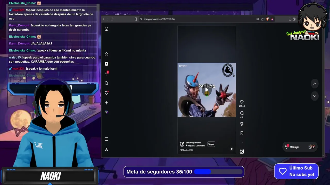330x185 pixels.
Task: Click browser forward arrow
Action: tap(108, 19)
